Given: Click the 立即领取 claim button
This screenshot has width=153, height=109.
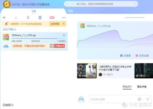Looking at the screenshot, I should [x=55, y=24].
